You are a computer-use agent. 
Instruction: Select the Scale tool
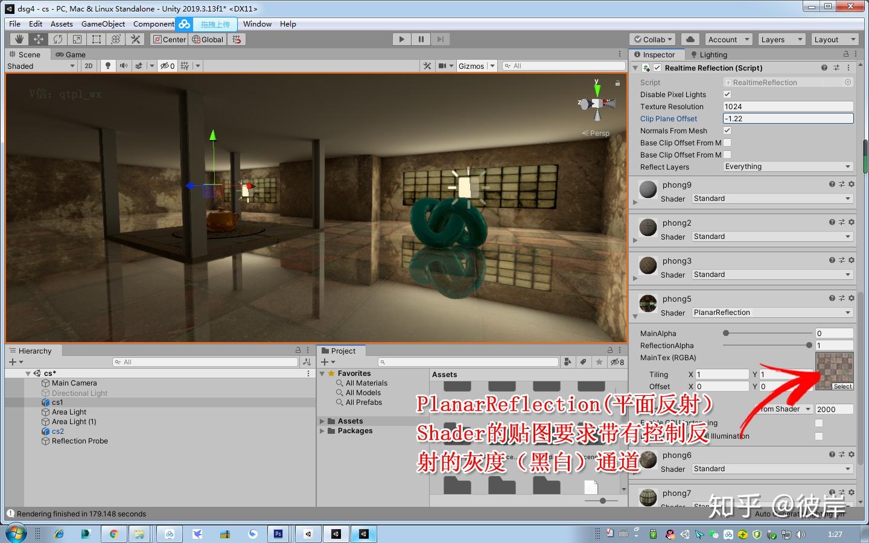(77, 39)
